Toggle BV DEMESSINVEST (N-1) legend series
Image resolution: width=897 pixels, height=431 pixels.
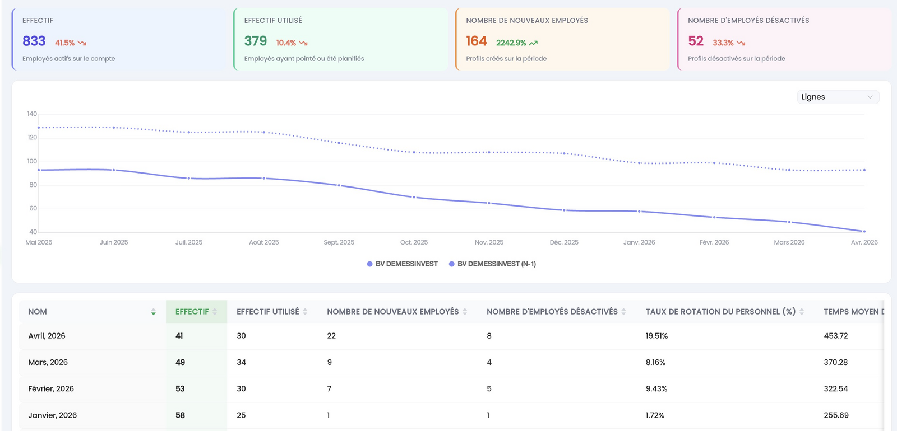point(492,264)
